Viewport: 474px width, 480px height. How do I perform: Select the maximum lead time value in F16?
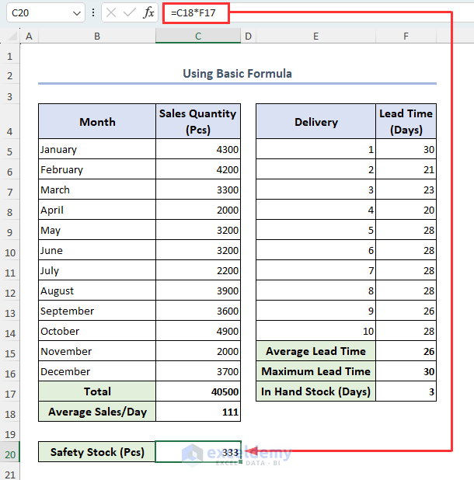point(406,371)
